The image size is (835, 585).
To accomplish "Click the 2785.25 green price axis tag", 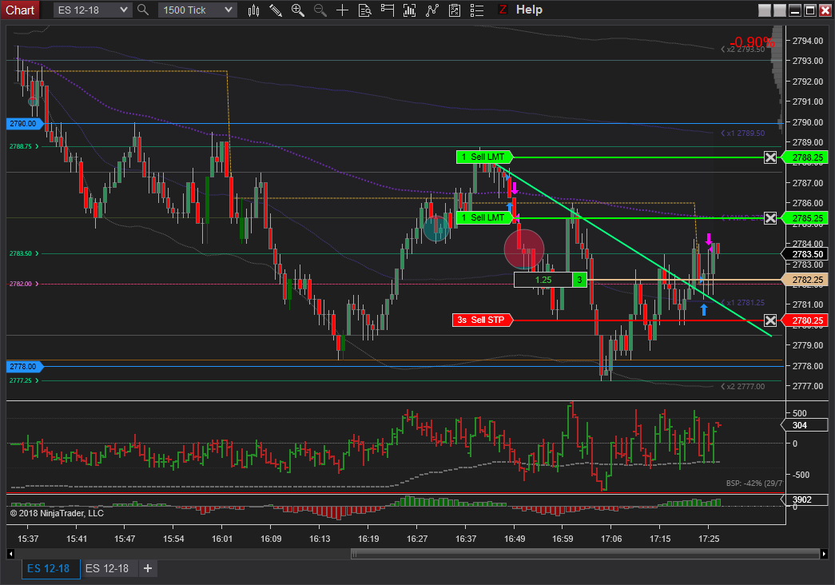I will (x=805, y=218).
